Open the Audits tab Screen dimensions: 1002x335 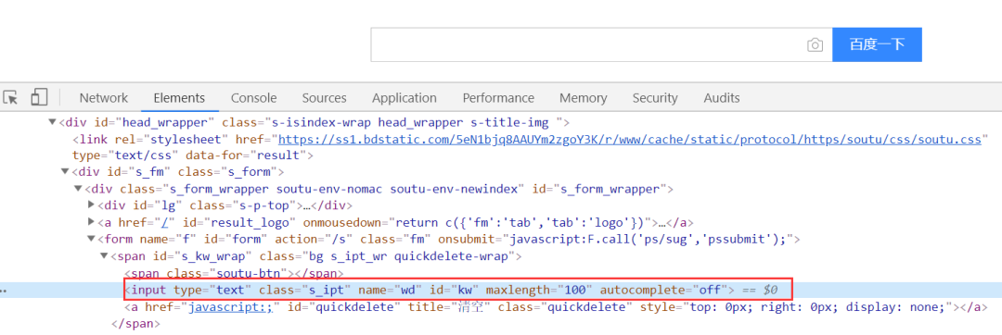(x=722, y=98)
